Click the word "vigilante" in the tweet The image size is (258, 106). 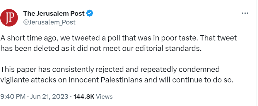point(13,80)
